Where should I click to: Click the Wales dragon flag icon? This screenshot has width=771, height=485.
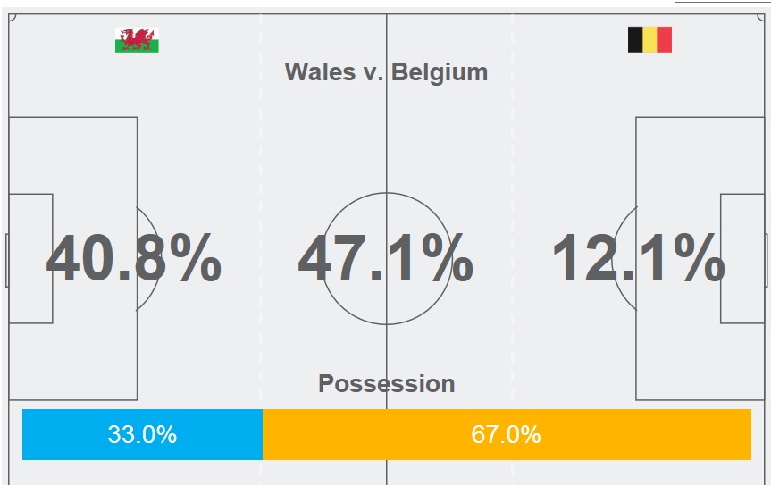(137, 40)
